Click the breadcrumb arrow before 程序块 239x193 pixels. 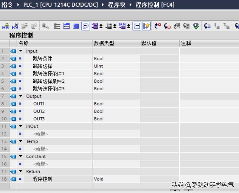click(x=103, y=5)
